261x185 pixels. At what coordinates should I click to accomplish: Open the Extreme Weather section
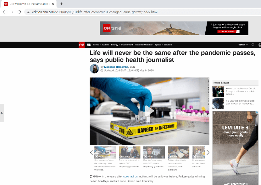(x=144, y=45)
